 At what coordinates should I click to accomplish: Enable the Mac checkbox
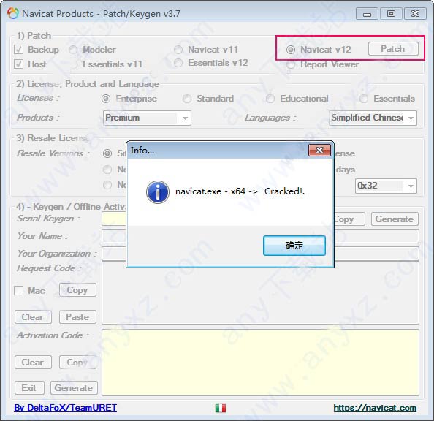(18, 291)
